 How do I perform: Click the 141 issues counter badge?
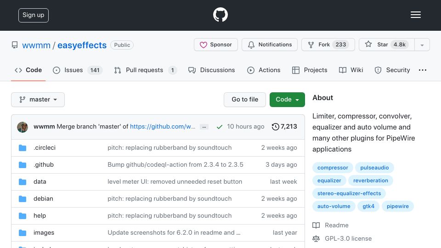pyautogui.click(x=95, y=70)
